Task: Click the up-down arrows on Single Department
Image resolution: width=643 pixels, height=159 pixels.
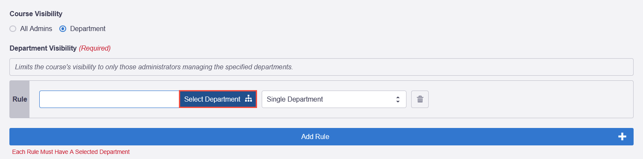Action: 398,99
